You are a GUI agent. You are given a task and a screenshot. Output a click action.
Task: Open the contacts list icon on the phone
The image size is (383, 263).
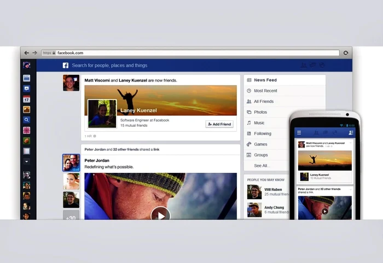click(x=351, y=133)
